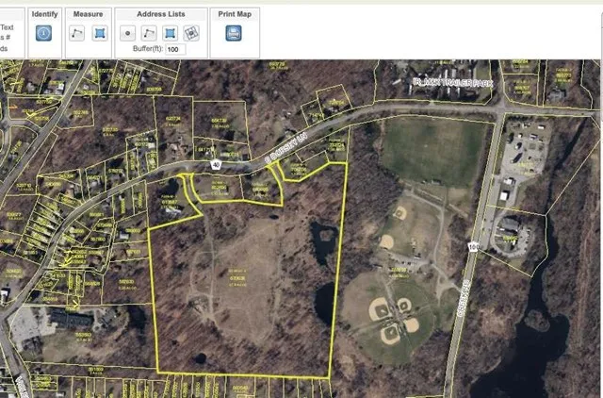Screen dimensions: 603x398
Task: Select the Measure area polygon tool
Action: pyautogui.click(x=100, y=33)
